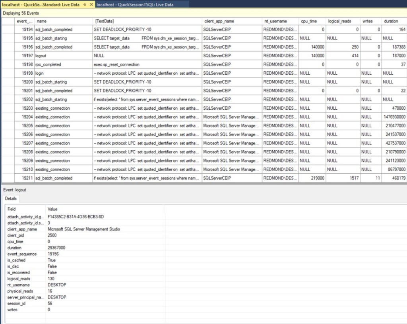Select the login event row 19199
The height and width of the screenshot is (324, 407).
[x=204, y=73]
